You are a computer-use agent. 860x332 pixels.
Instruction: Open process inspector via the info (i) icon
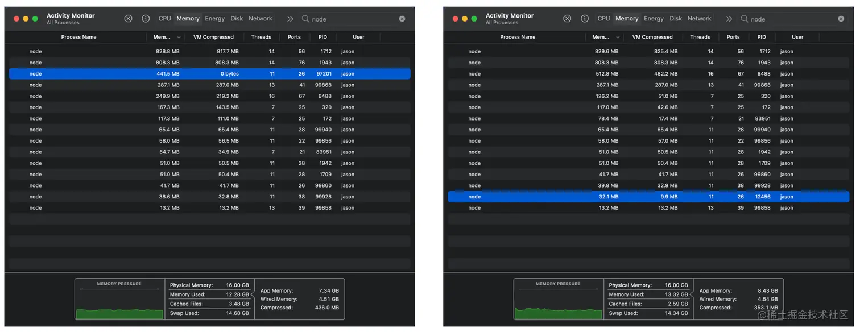click(x=146, y=18)
